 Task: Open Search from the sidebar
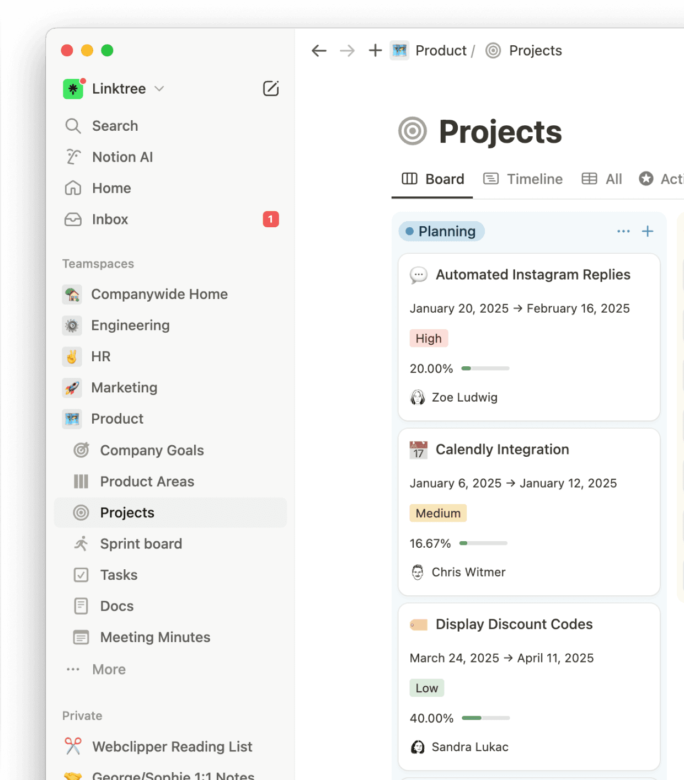coord(115,126)
